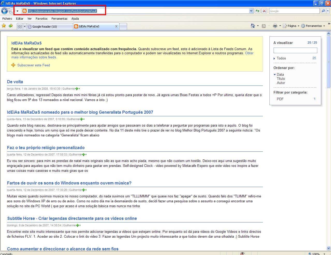The height and width of the screenshot is (255, 331).
Task: Open the Página toolbar menu
Action: pos(291,26)
